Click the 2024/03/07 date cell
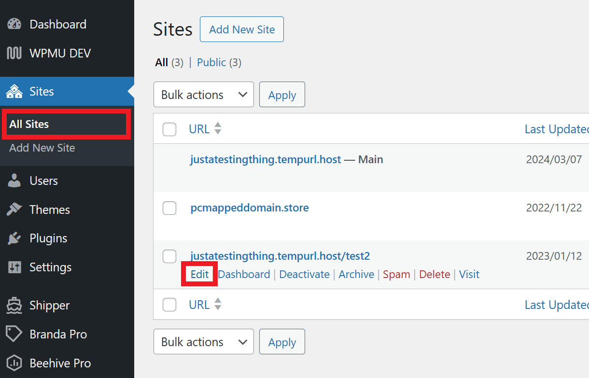This screenshot has width=589, height=378. pyautogui.click(x=554, y=159)
